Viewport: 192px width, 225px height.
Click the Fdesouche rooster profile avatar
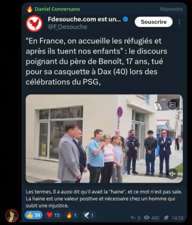coord(34,23)
